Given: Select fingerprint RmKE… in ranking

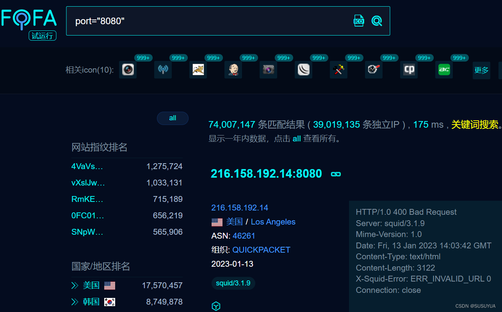Looking at the screenshot, I should 87,199.
